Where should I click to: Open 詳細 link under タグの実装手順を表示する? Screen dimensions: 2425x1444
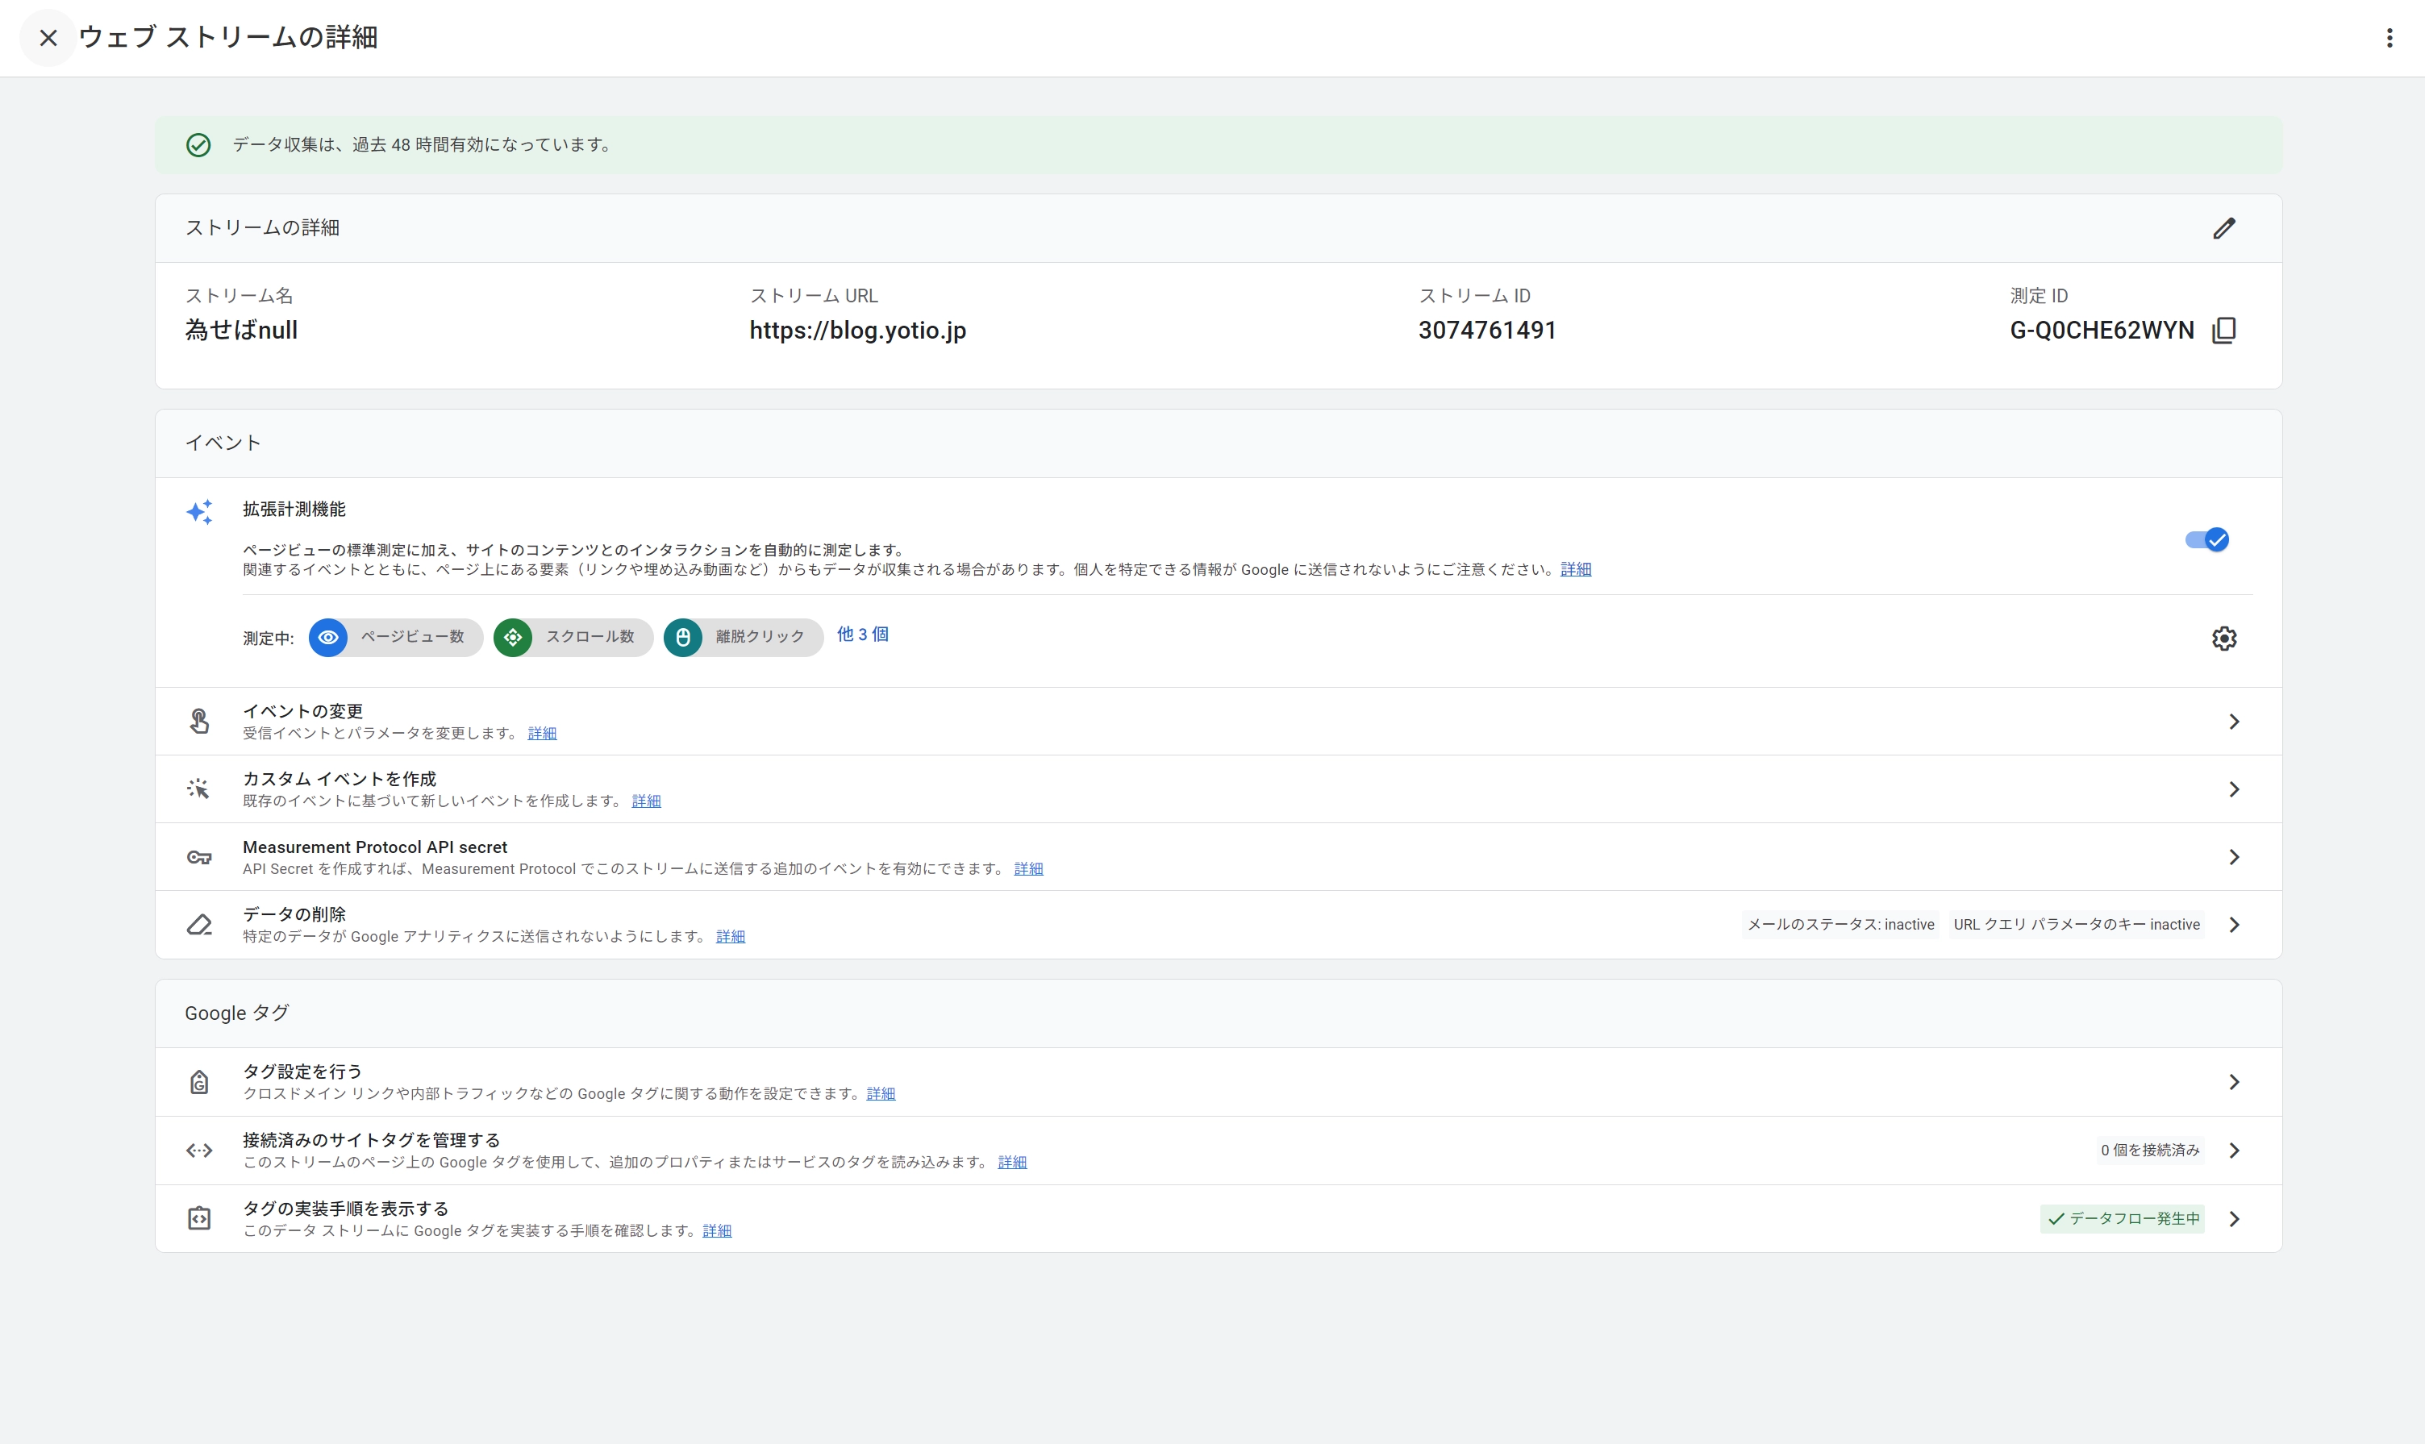tap(717, 1231)
